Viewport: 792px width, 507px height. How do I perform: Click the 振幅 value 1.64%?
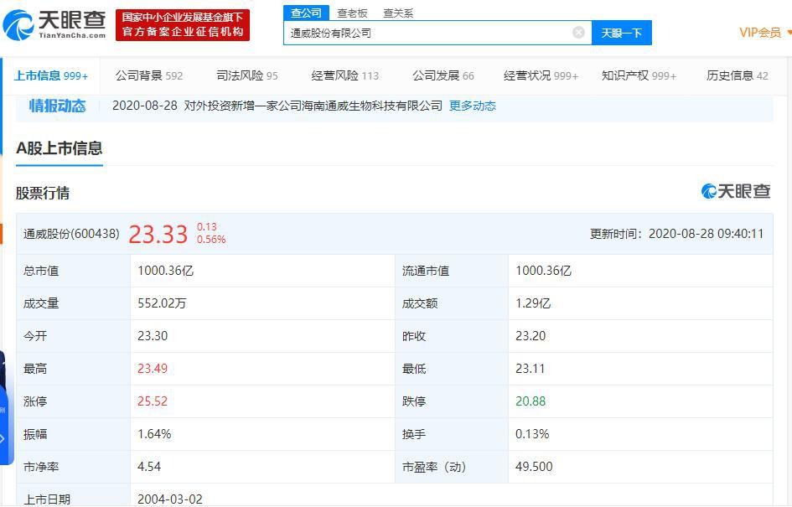click(154, 434)
